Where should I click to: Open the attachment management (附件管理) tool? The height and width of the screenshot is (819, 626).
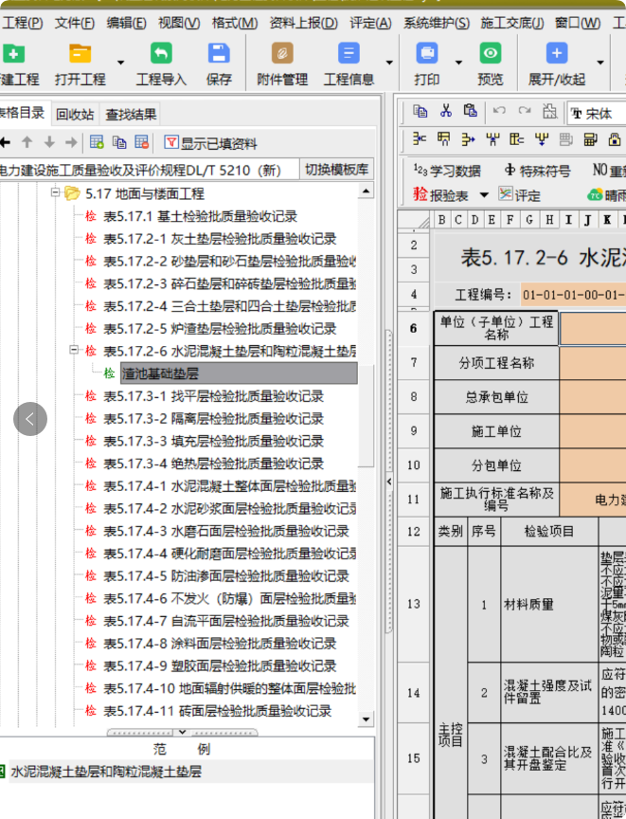(x=282, y=63)
